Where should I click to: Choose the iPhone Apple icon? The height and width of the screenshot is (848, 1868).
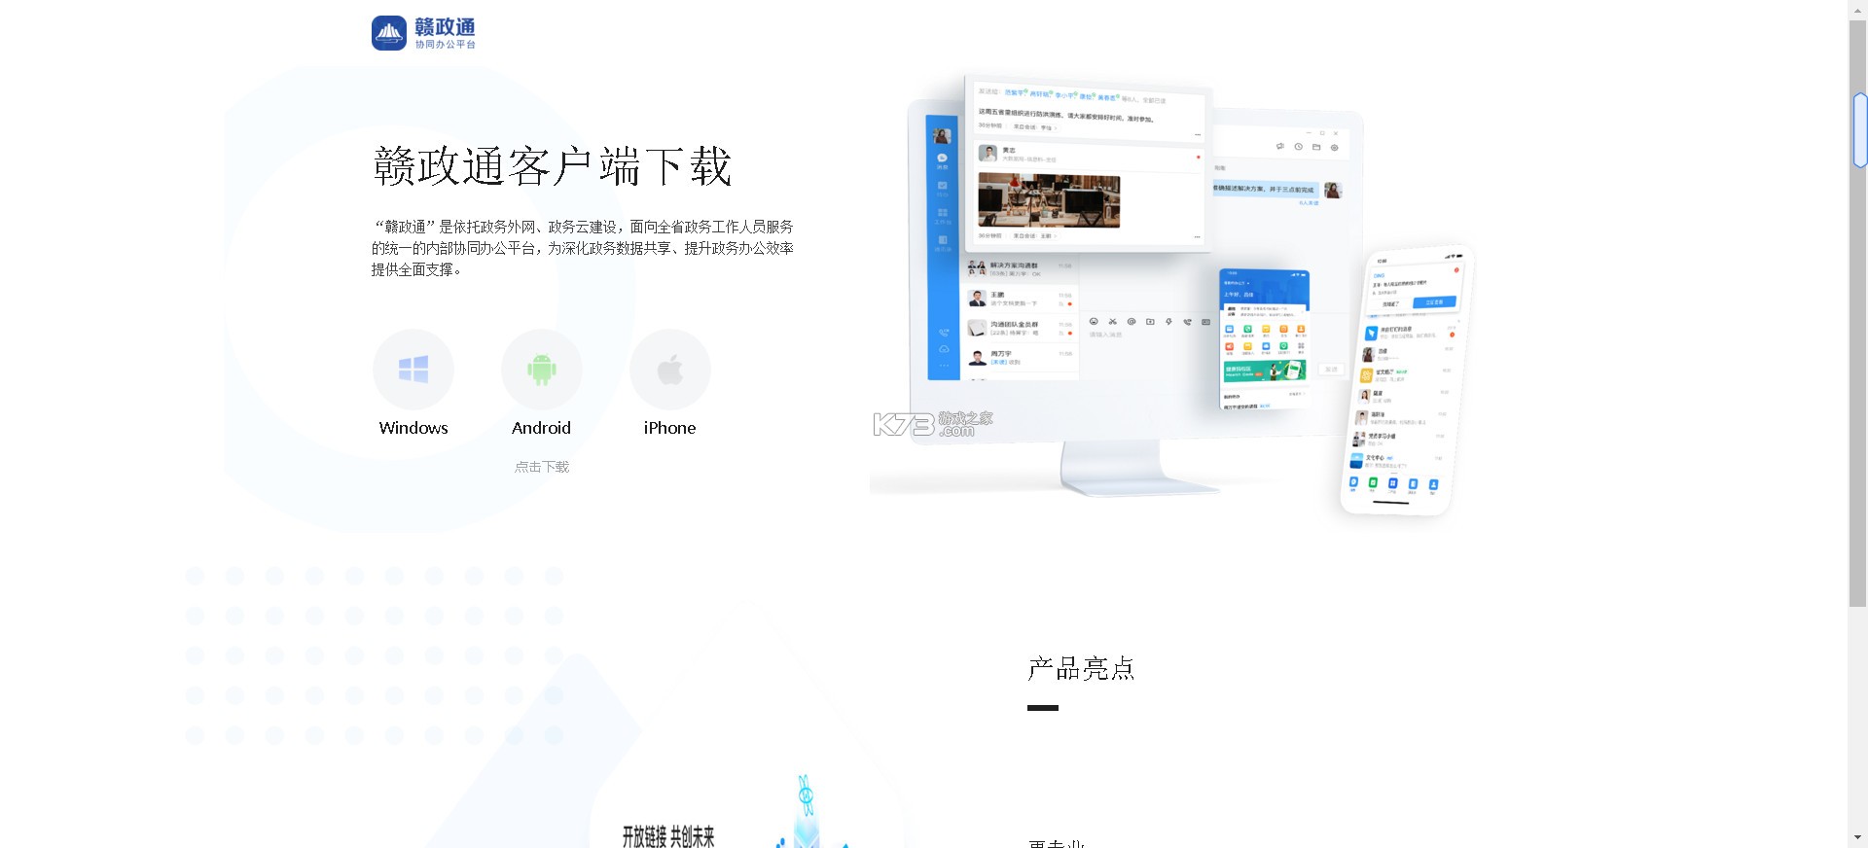670,370
